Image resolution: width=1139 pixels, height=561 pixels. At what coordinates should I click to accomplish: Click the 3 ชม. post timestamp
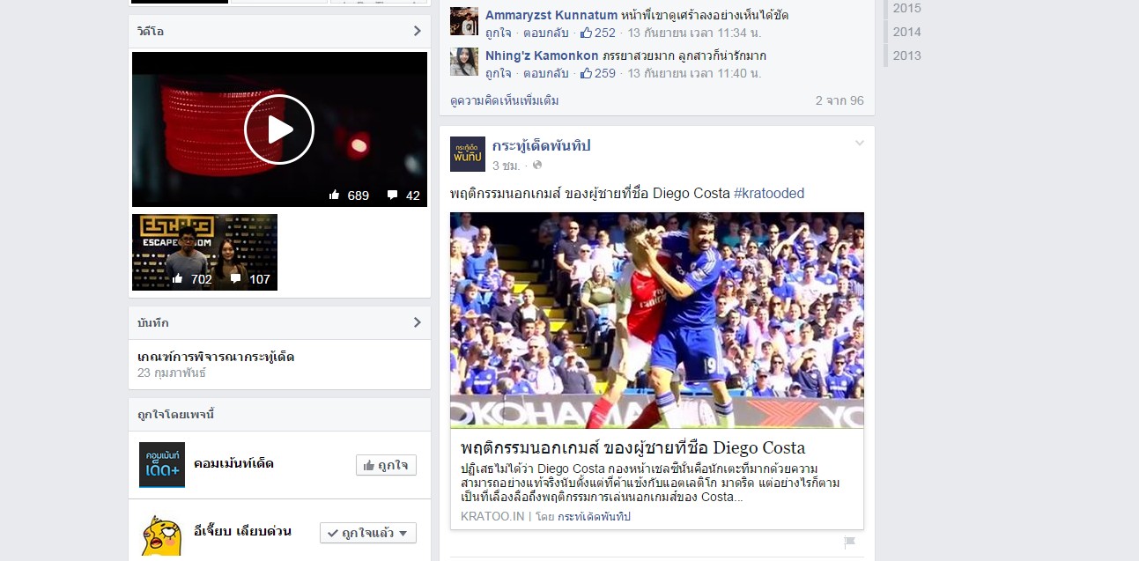pos(506,166)
